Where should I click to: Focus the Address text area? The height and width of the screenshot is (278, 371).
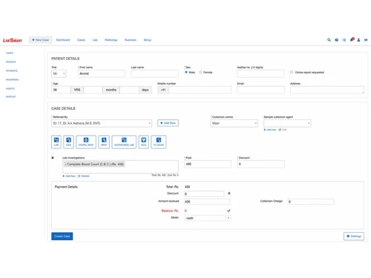327,90
